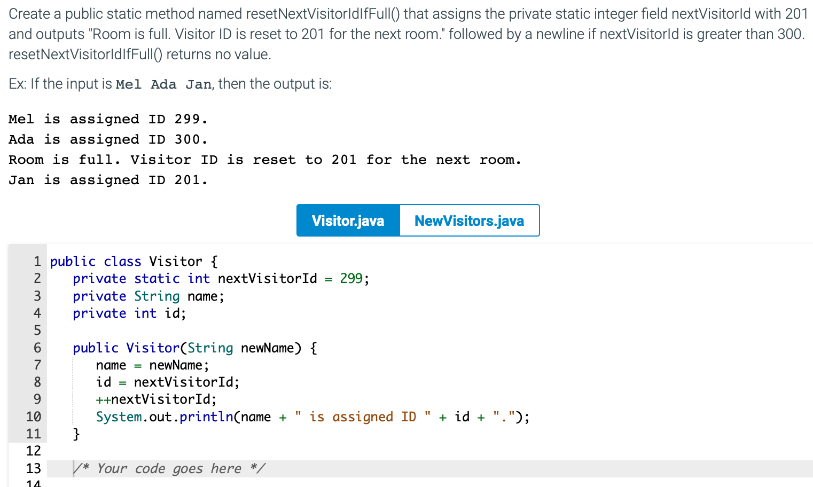Click the private String name declaration

click(x=148, y=296)
